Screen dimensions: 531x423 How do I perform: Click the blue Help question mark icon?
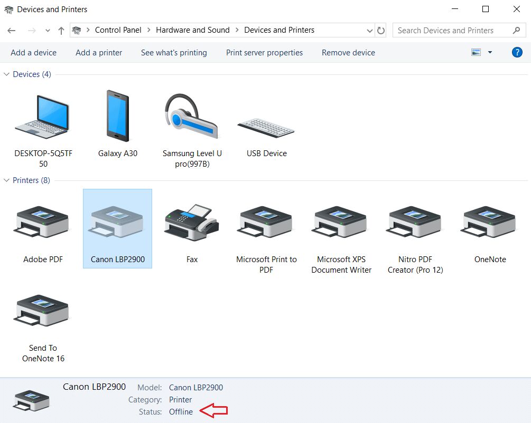tap(517, 52)
